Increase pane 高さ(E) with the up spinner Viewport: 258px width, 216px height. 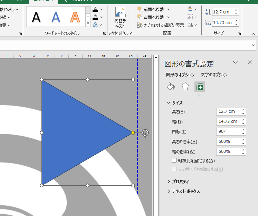[243, 110]
